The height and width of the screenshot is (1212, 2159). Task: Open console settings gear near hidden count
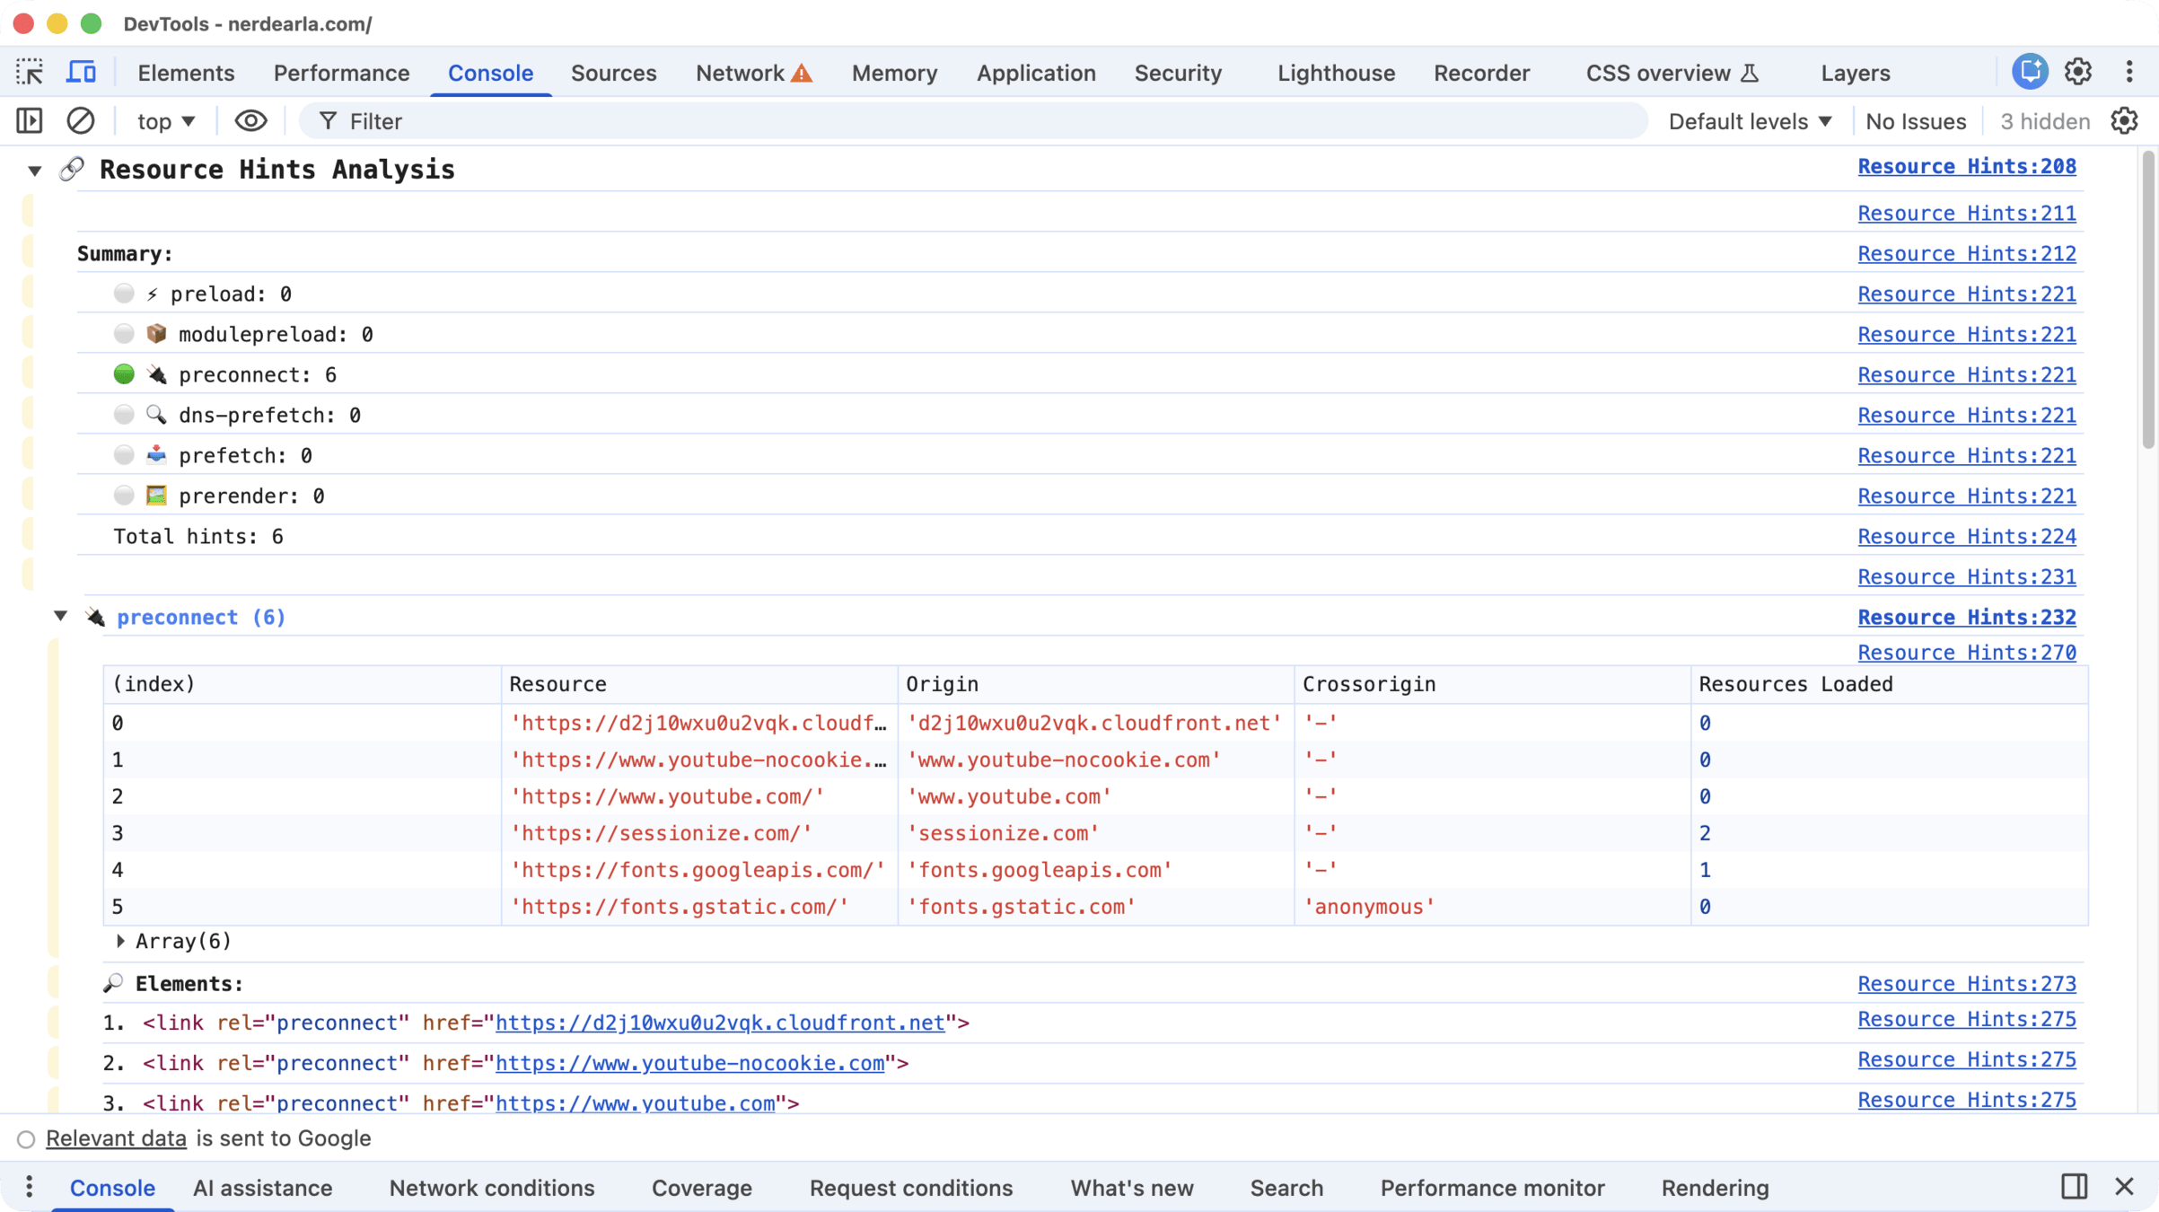tap(2124, 120)
